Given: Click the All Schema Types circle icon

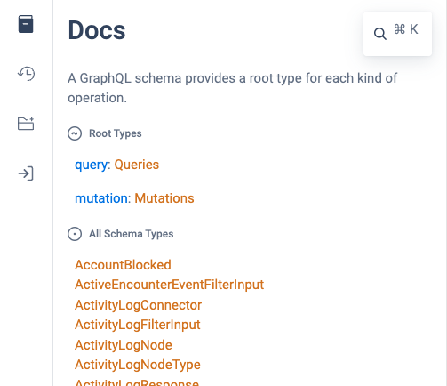Looking at the screenshot, I should pos(75,234).
